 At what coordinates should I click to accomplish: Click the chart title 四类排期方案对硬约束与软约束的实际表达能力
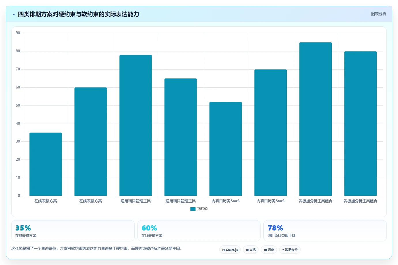pos(78,14)
